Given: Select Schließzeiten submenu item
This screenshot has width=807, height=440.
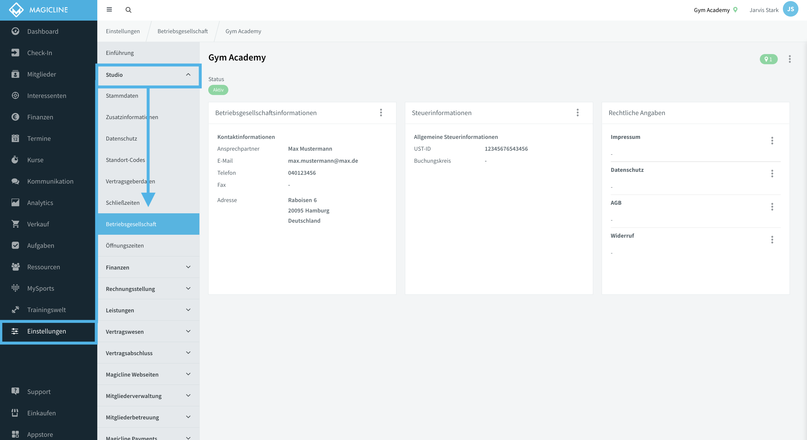Looking at the screenshot, I should point(148,203).
